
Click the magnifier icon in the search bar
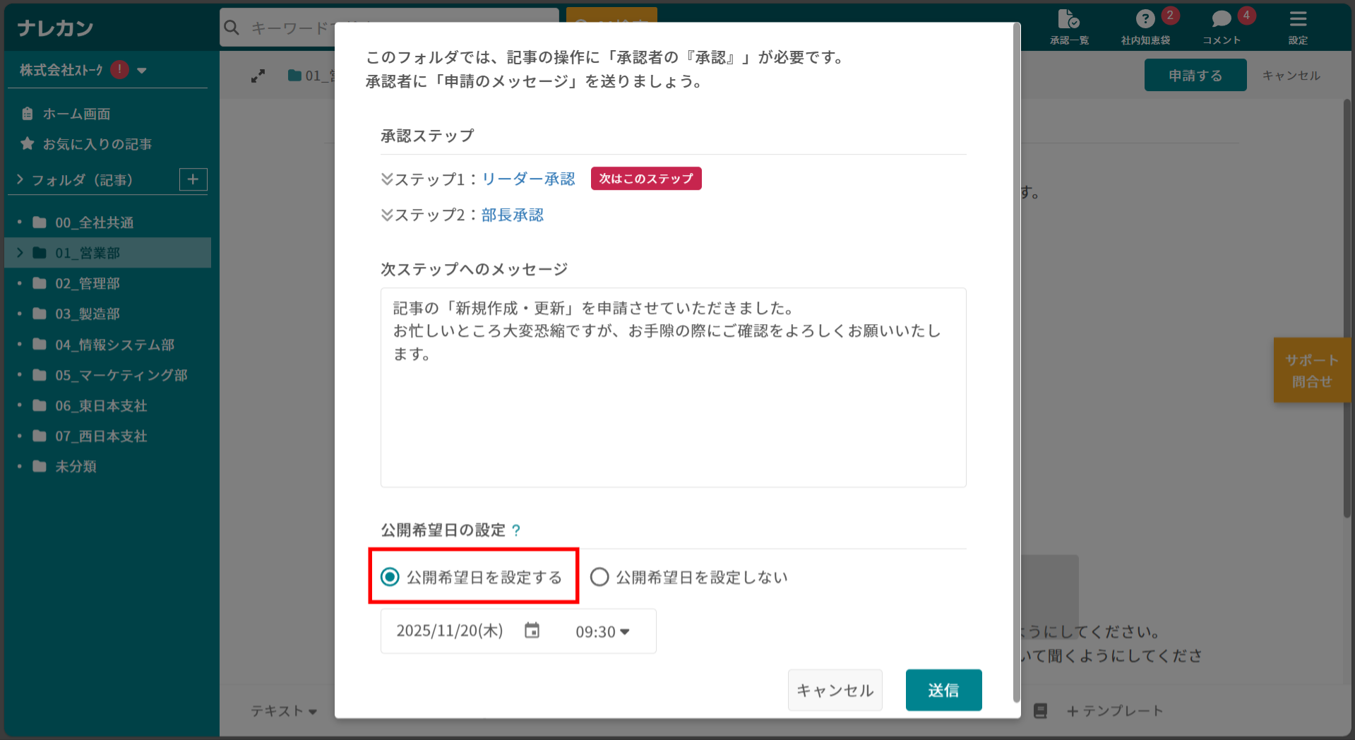coord(232,28)
